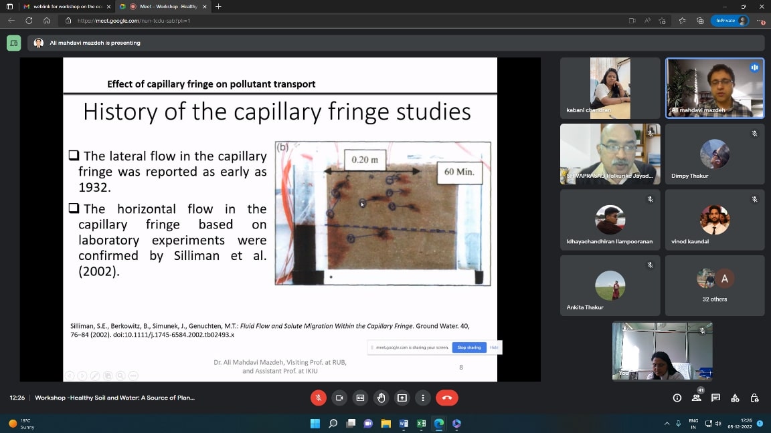Viewport: 771px width, 433px height.
Task: Open the 32 others participant tile
Action: coord(714,285)
